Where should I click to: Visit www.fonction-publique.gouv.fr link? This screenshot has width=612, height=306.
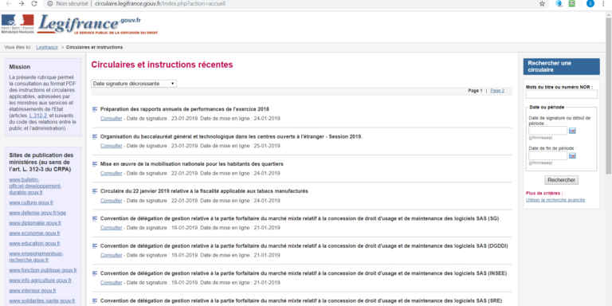(43, 270)
